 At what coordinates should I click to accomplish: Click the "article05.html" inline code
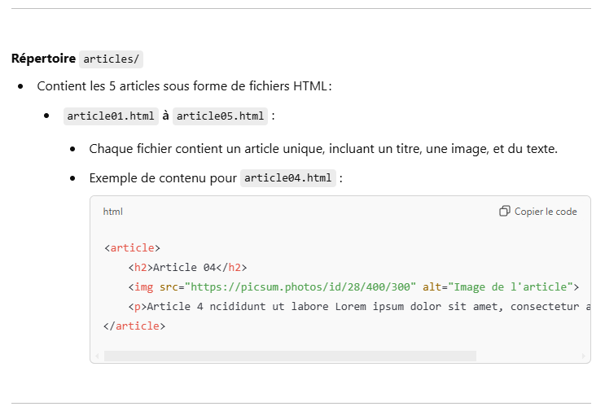[x=220, y=116]
